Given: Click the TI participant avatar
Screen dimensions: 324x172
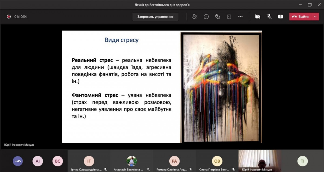Looking at the screenshot, I should [302, 161].
